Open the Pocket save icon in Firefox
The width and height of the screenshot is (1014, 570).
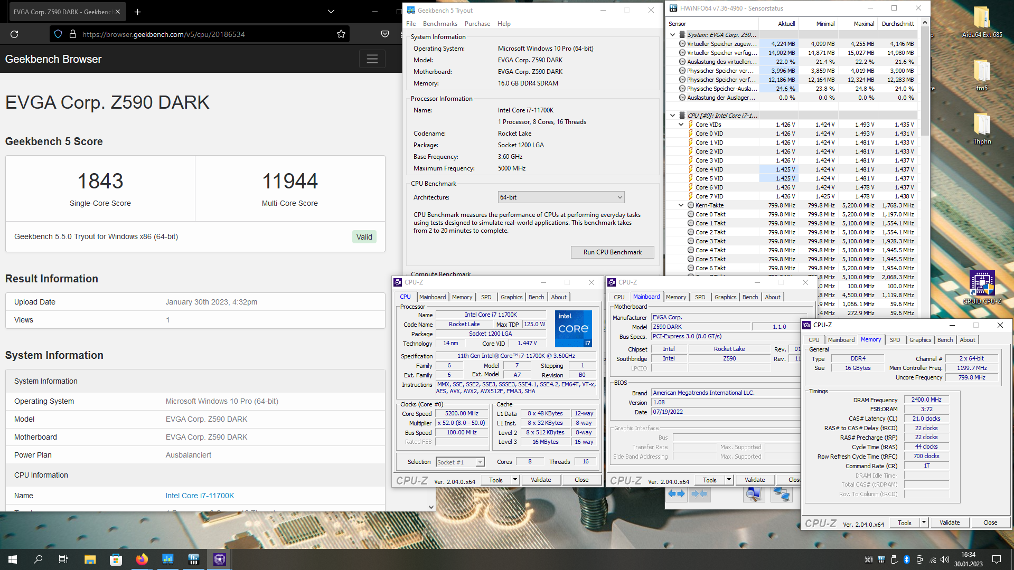pyautogui.click(x=385, y=34)
